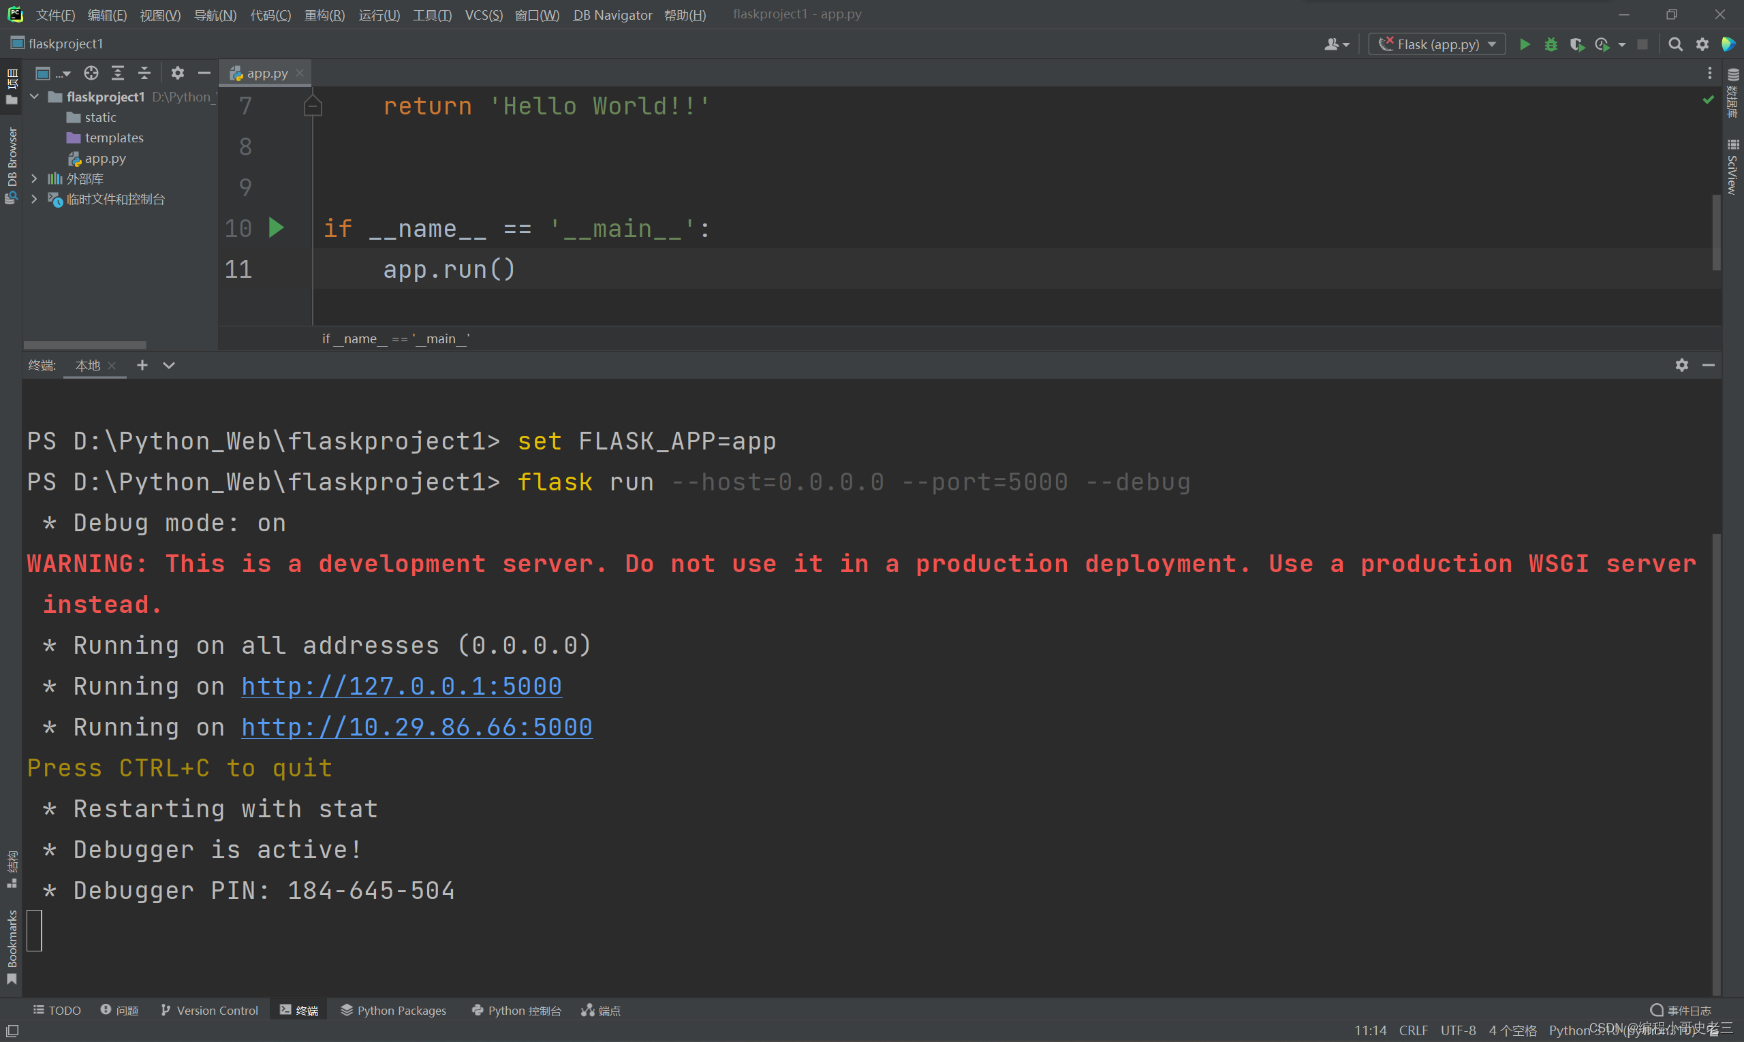Open the Search Everywhere magnifier
Image resolution: width=1744 pixels, height=1042 pixels.
pyautogui.click(x=1675, y=44)
